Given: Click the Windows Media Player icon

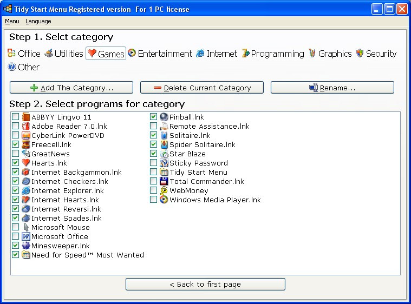Looking at the screenshot, I should (164, 200).
